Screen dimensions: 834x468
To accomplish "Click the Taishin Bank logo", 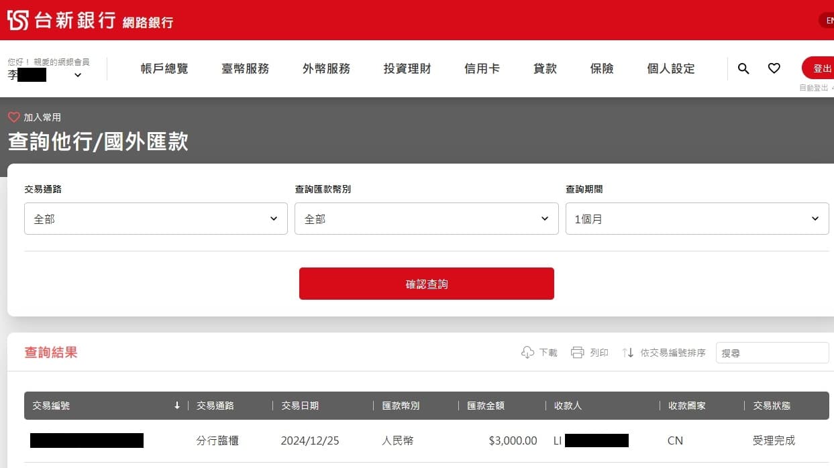I will (61, 20).
